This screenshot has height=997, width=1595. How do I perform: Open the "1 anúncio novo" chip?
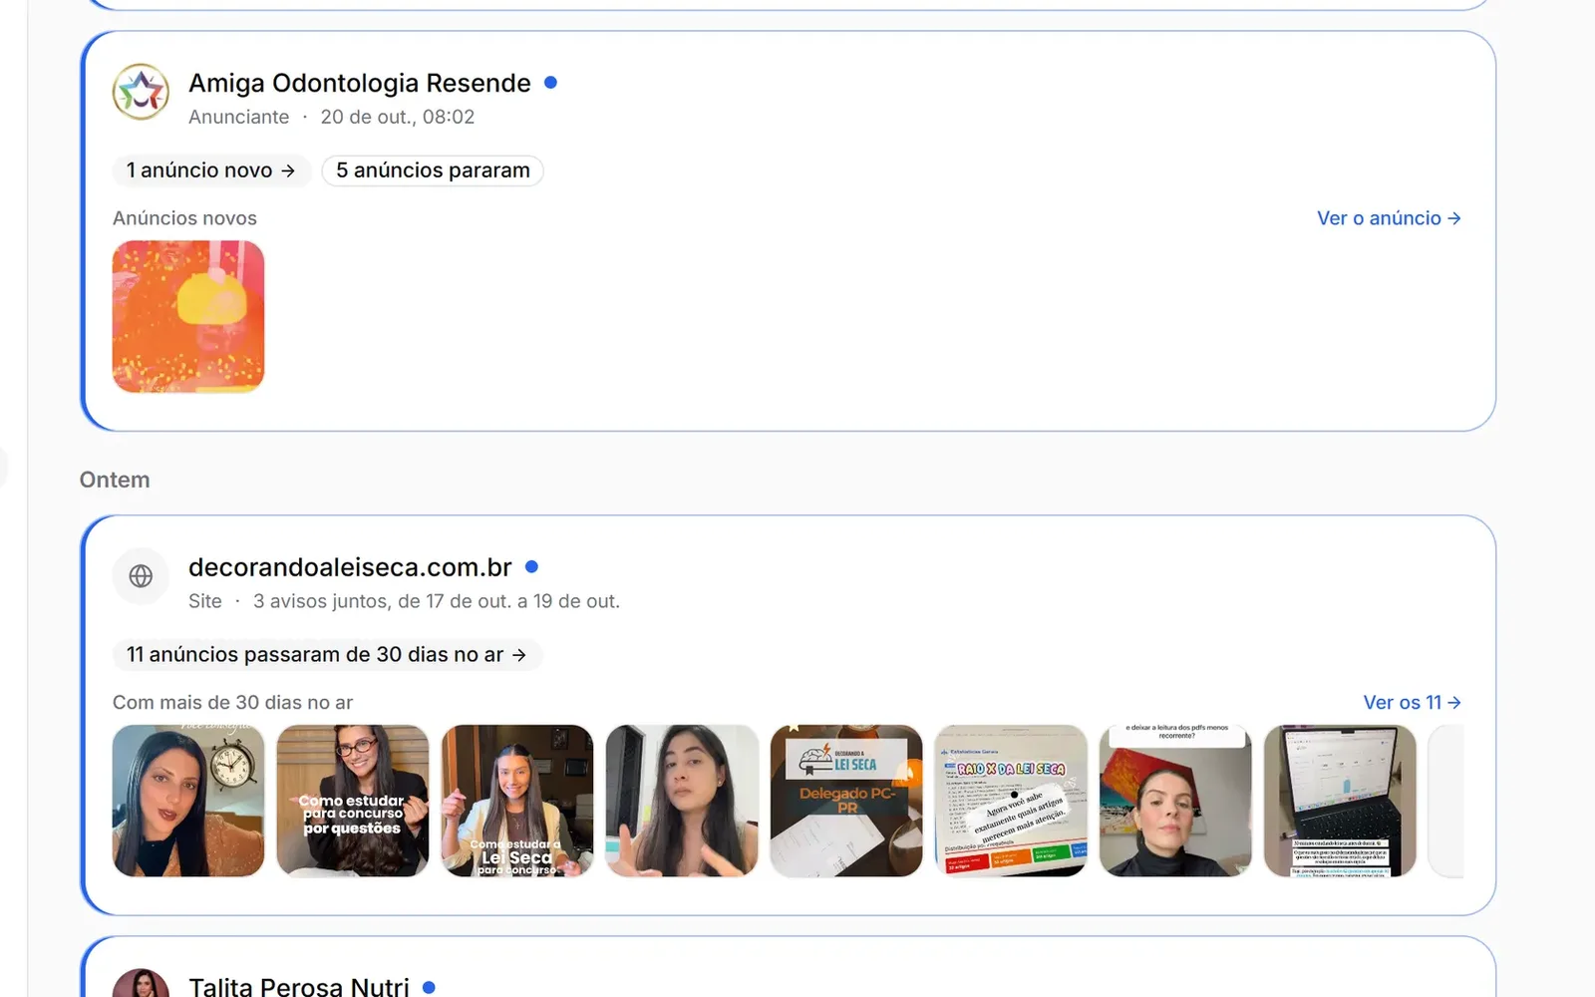tap(211, 170)
